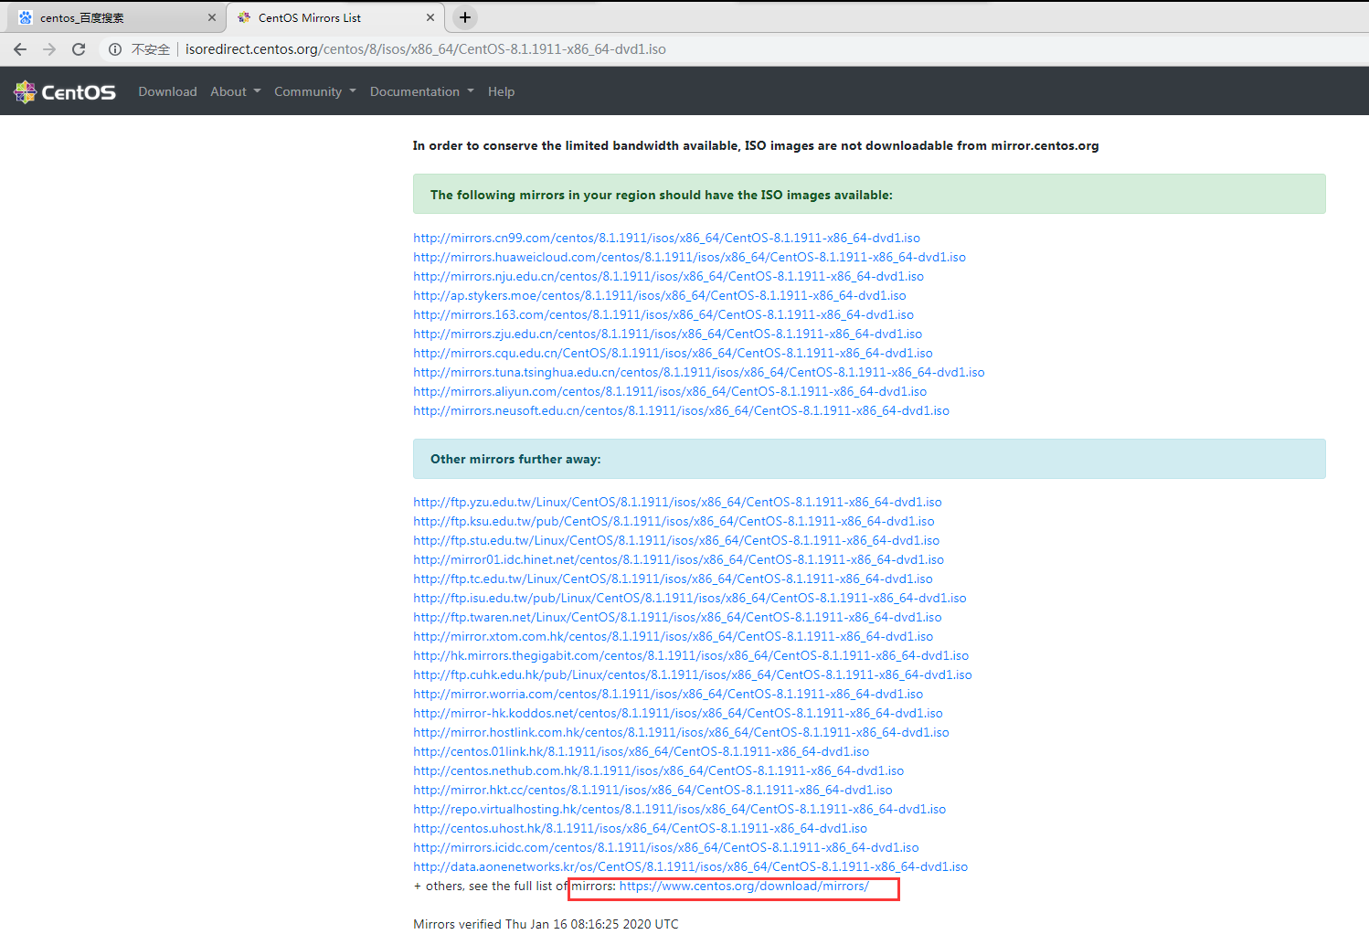Select the CentOS Mirrors List tab
Viewport: 1369px width, 945px height.
[334, 17]
